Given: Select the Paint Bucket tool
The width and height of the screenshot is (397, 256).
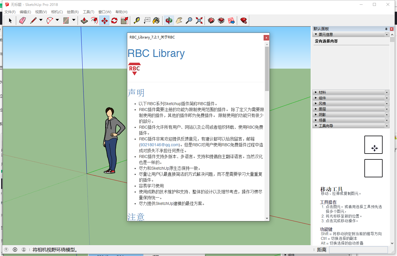Looking at the screenshot, I should pyautogui.click(x=157, y=21).
